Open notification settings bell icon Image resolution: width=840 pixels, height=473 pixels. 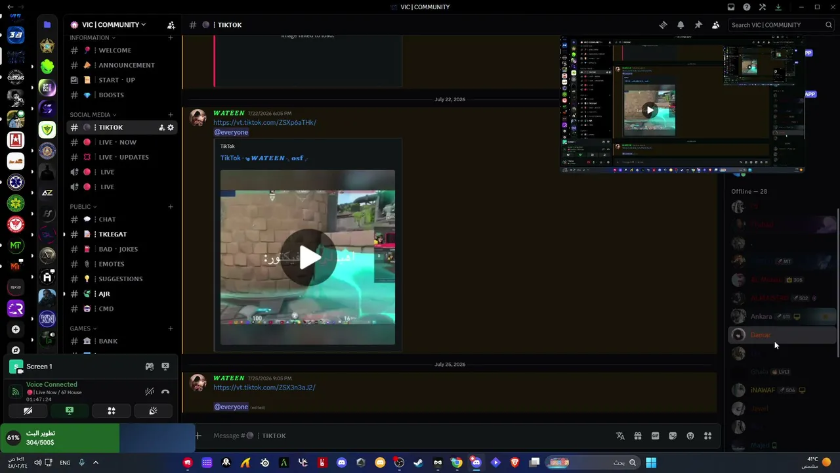[x=681, y=25]
